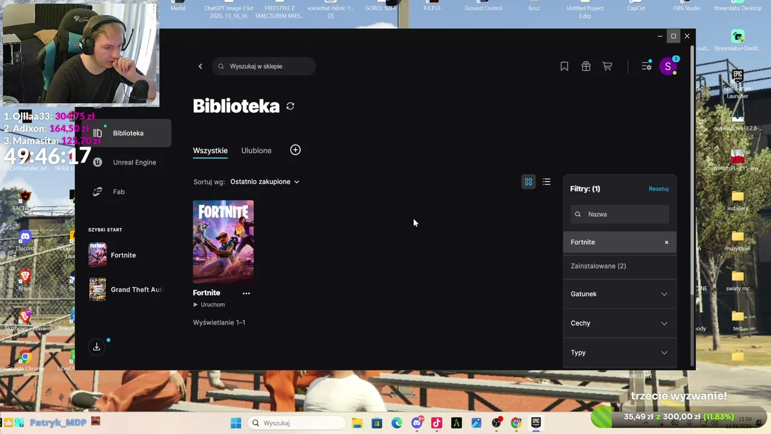Screen dimensions: 771x434
Task: Click the 'Filtry: (1)' heading
Action: tap(585, 189)
